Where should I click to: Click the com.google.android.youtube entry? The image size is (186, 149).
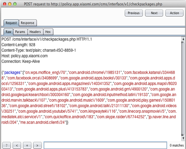[x=47, y=111]
